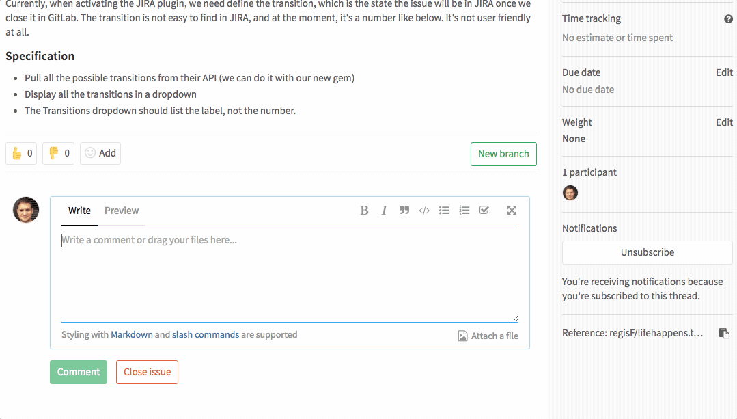Open the emoji Add reaction picker

pyautogui.click(x=100, y=153)
